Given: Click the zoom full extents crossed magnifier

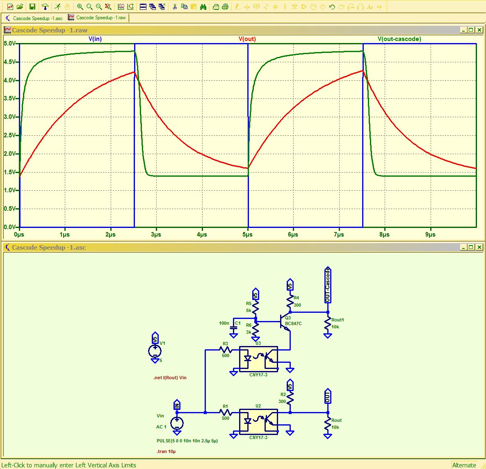Looking at the screenshot, I should pyautogui.click(x=108, y=7).
